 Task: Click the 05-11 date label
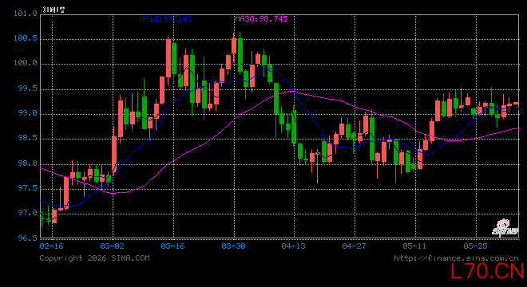(414, 246)
